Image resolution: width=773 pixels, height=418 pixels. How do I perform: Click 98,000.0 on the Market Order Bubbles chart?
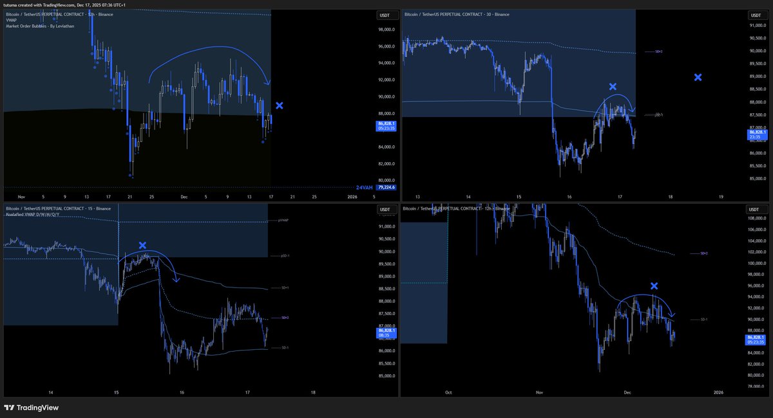(x=386, y=30)
